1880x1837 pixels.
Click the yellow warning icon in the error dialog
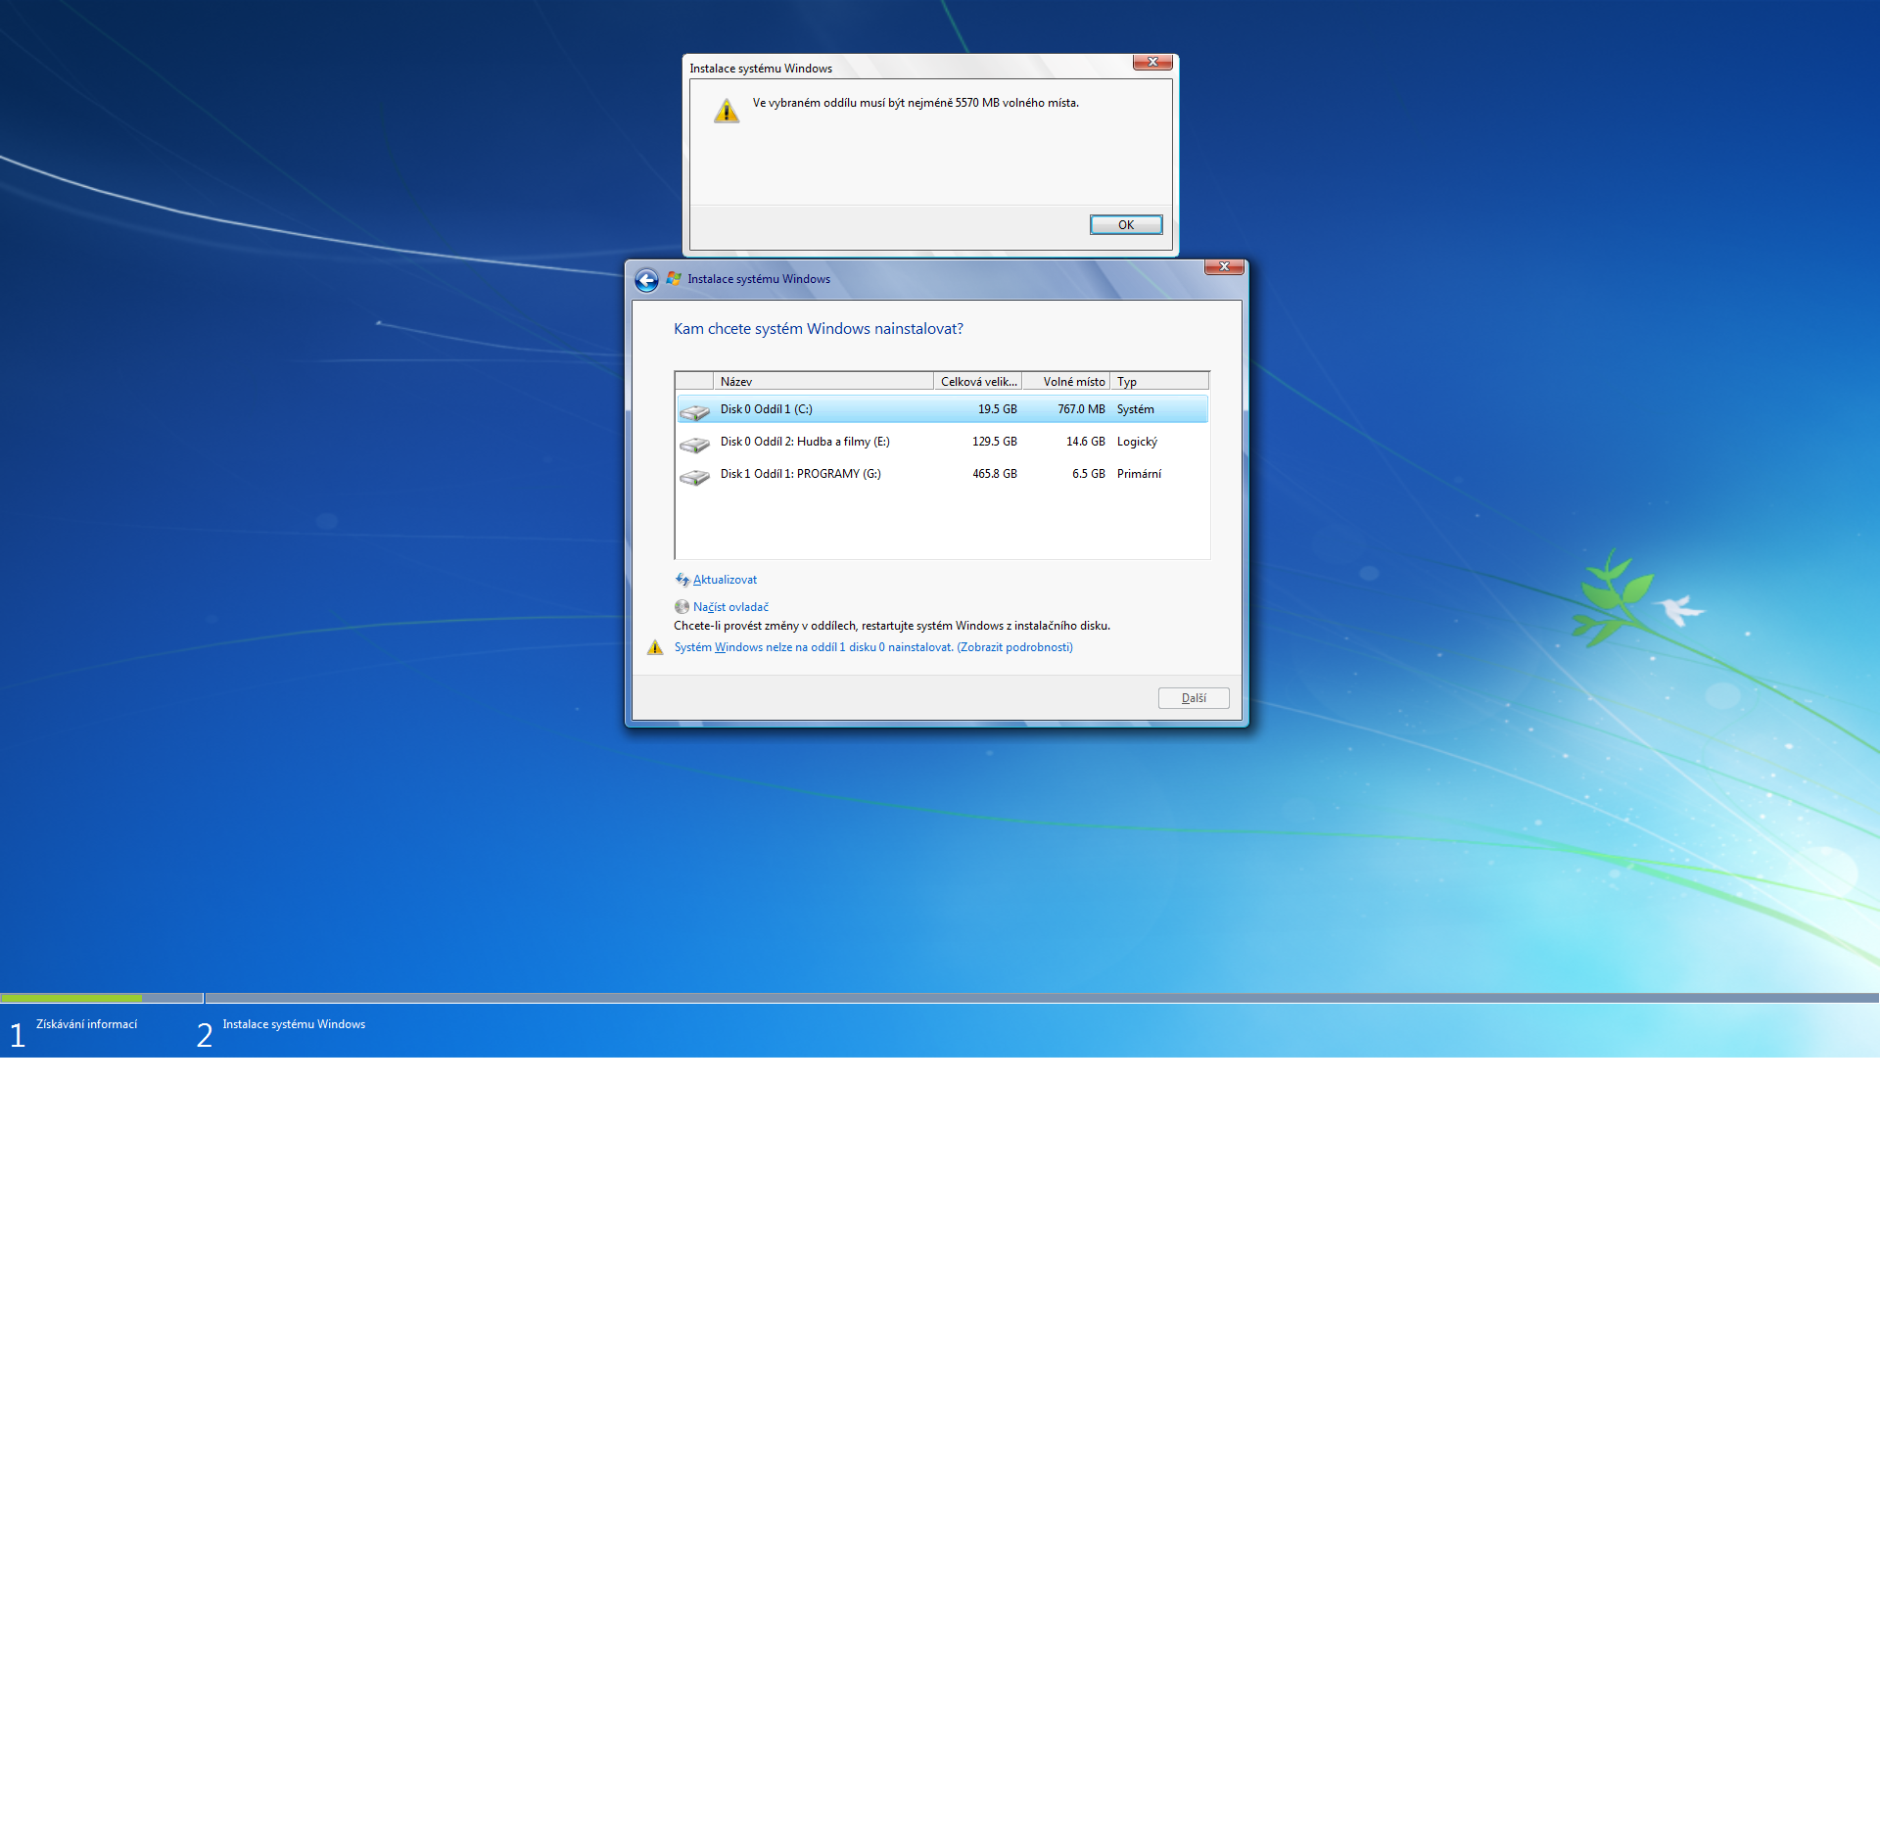727,111
